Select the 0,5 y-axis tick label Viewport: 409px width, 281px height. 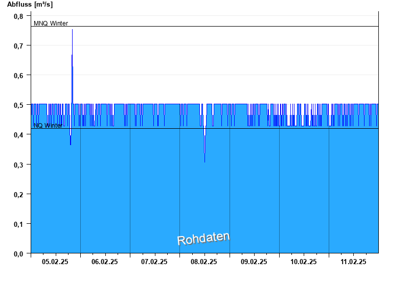18,105
